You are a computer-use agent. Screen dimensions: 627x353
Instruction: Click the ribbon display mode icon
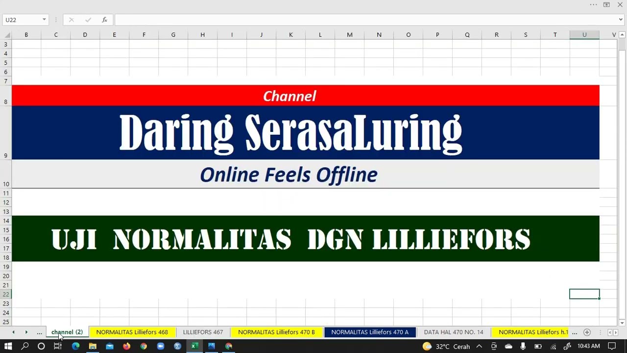[606, 5]
